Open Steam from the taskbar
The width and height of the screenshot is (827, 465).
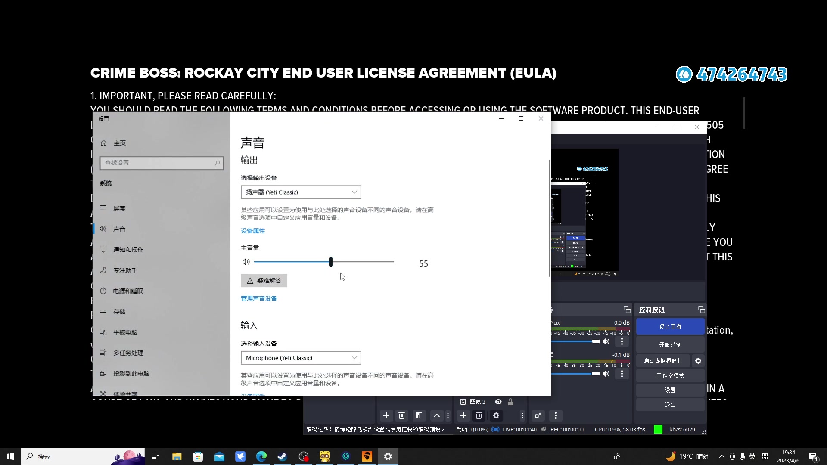[283, 456]
